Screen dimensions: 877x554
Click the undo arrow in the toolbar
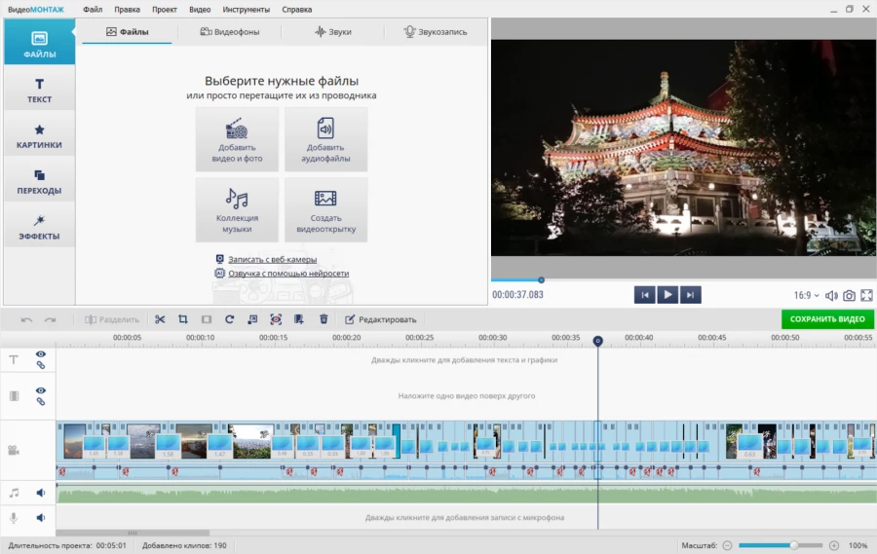pyautogui.click(x=26, y=319)
